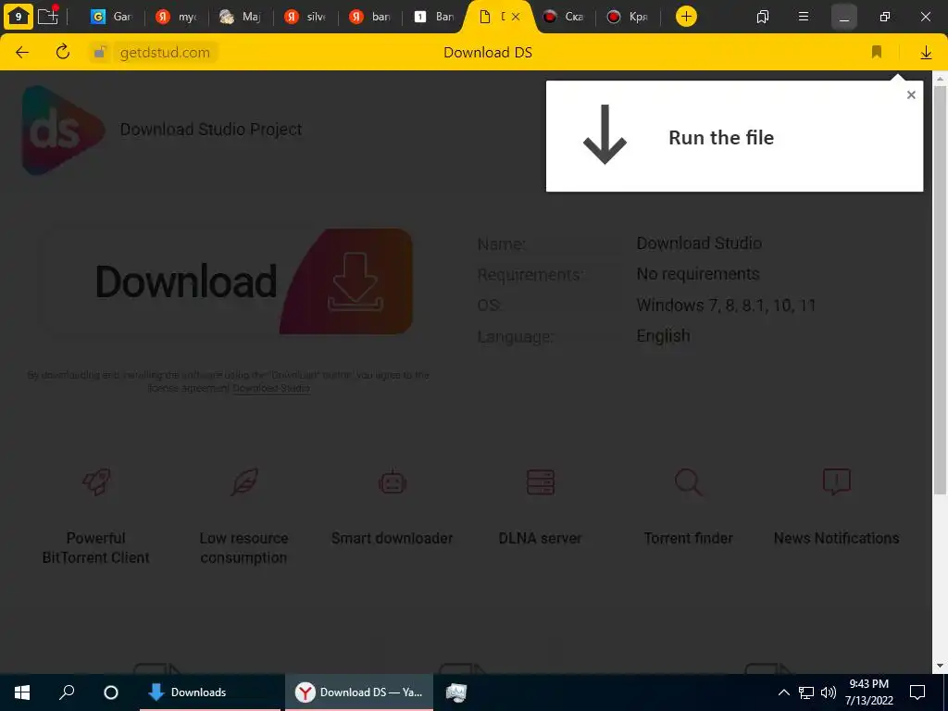
Task: Click the site security lock icon
Action: click(x=100, y=53)
